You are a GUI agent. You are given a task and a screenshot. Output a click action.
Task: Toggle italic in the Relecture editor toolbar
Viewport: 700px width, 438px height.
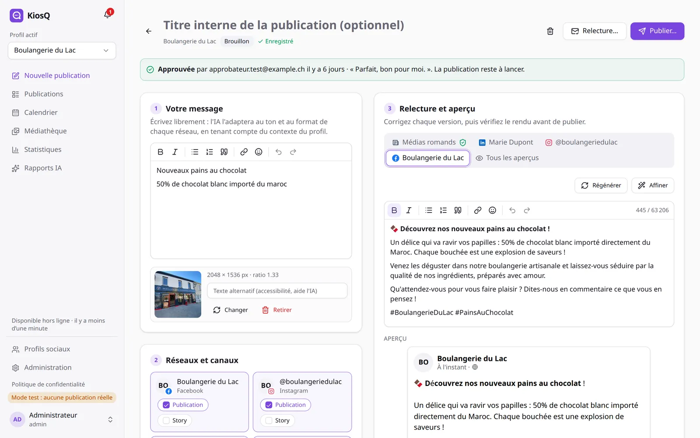(409, 210)
